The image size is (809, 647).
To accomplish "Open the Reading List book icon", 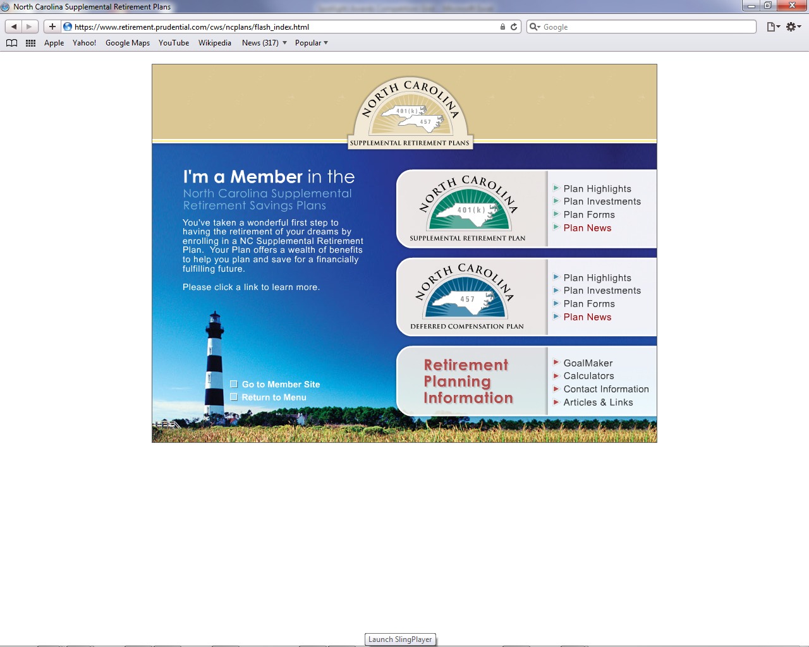I will tap(11, 43).
